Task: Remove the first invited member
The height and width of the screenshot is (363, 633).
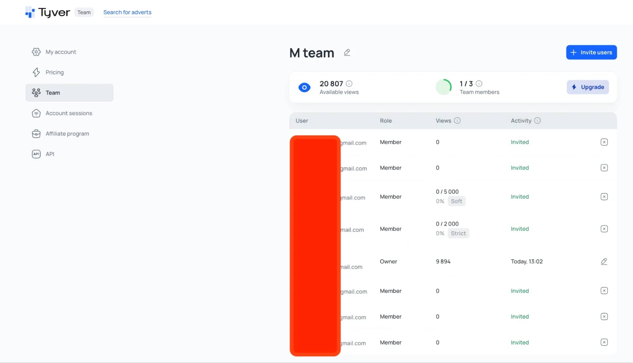Action: [x=604, y=142]
